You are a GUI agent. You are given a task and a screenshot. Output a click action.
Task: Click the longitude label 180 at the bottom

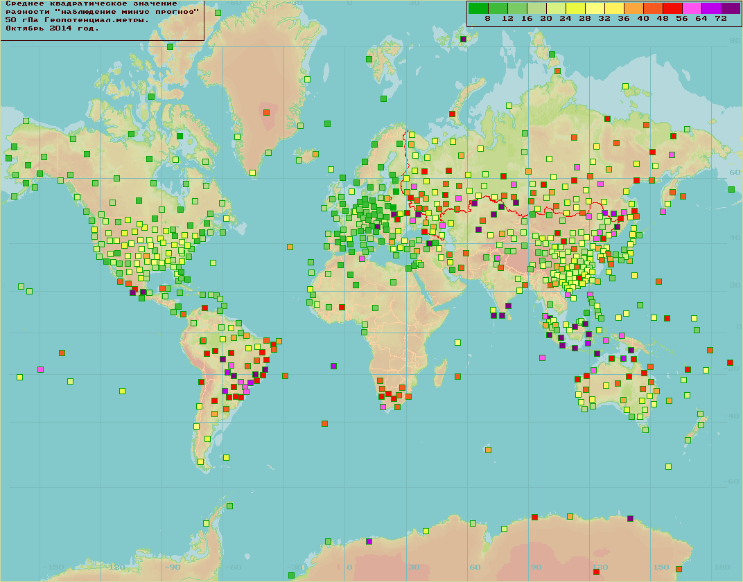click(722, 567)
